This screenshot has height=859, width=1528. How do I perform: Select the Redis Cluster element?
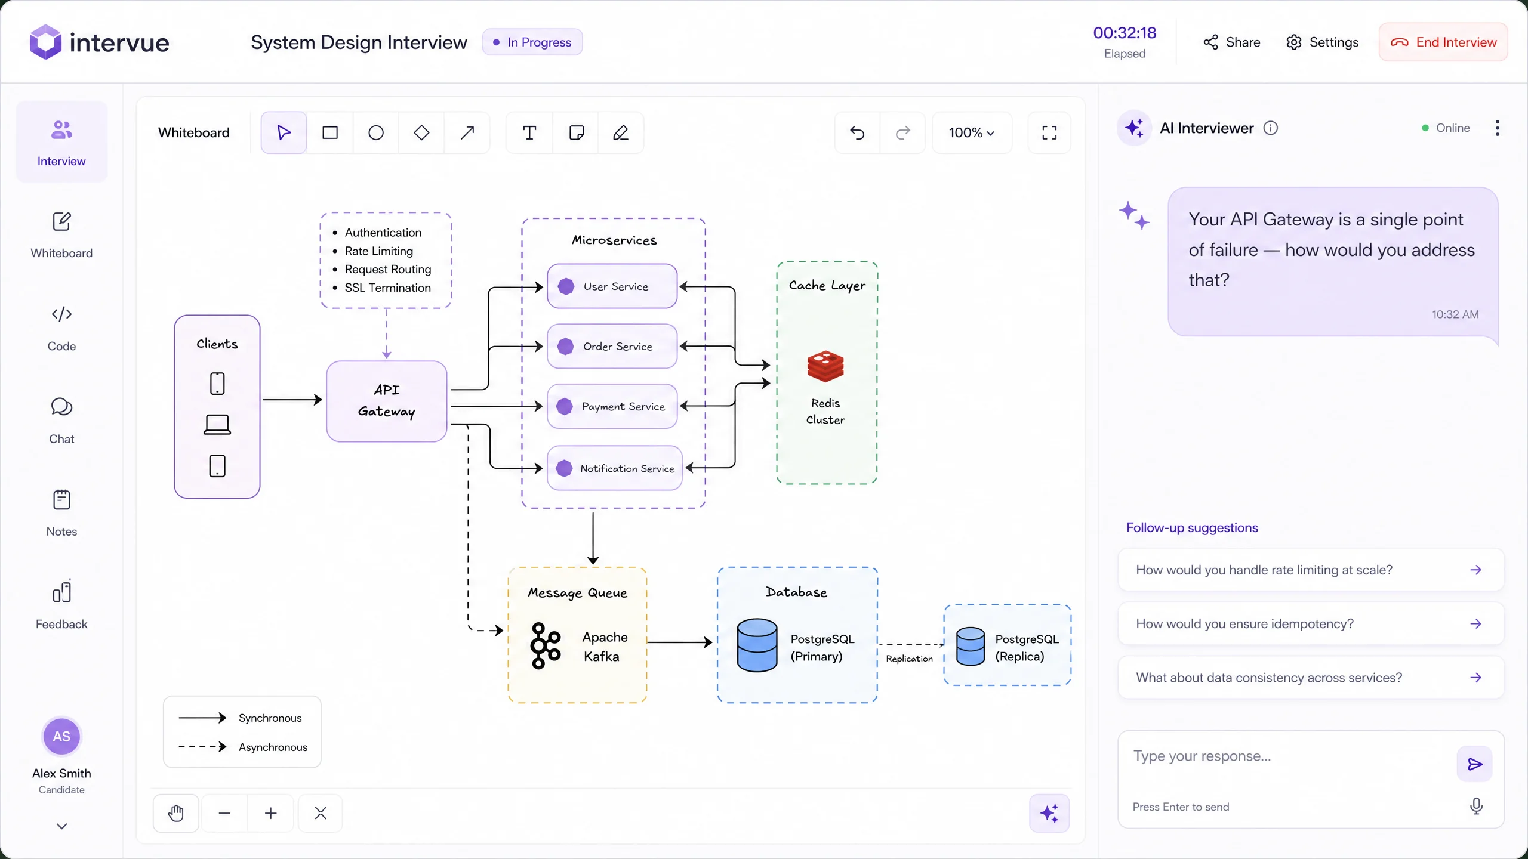(x=825, y=388)
